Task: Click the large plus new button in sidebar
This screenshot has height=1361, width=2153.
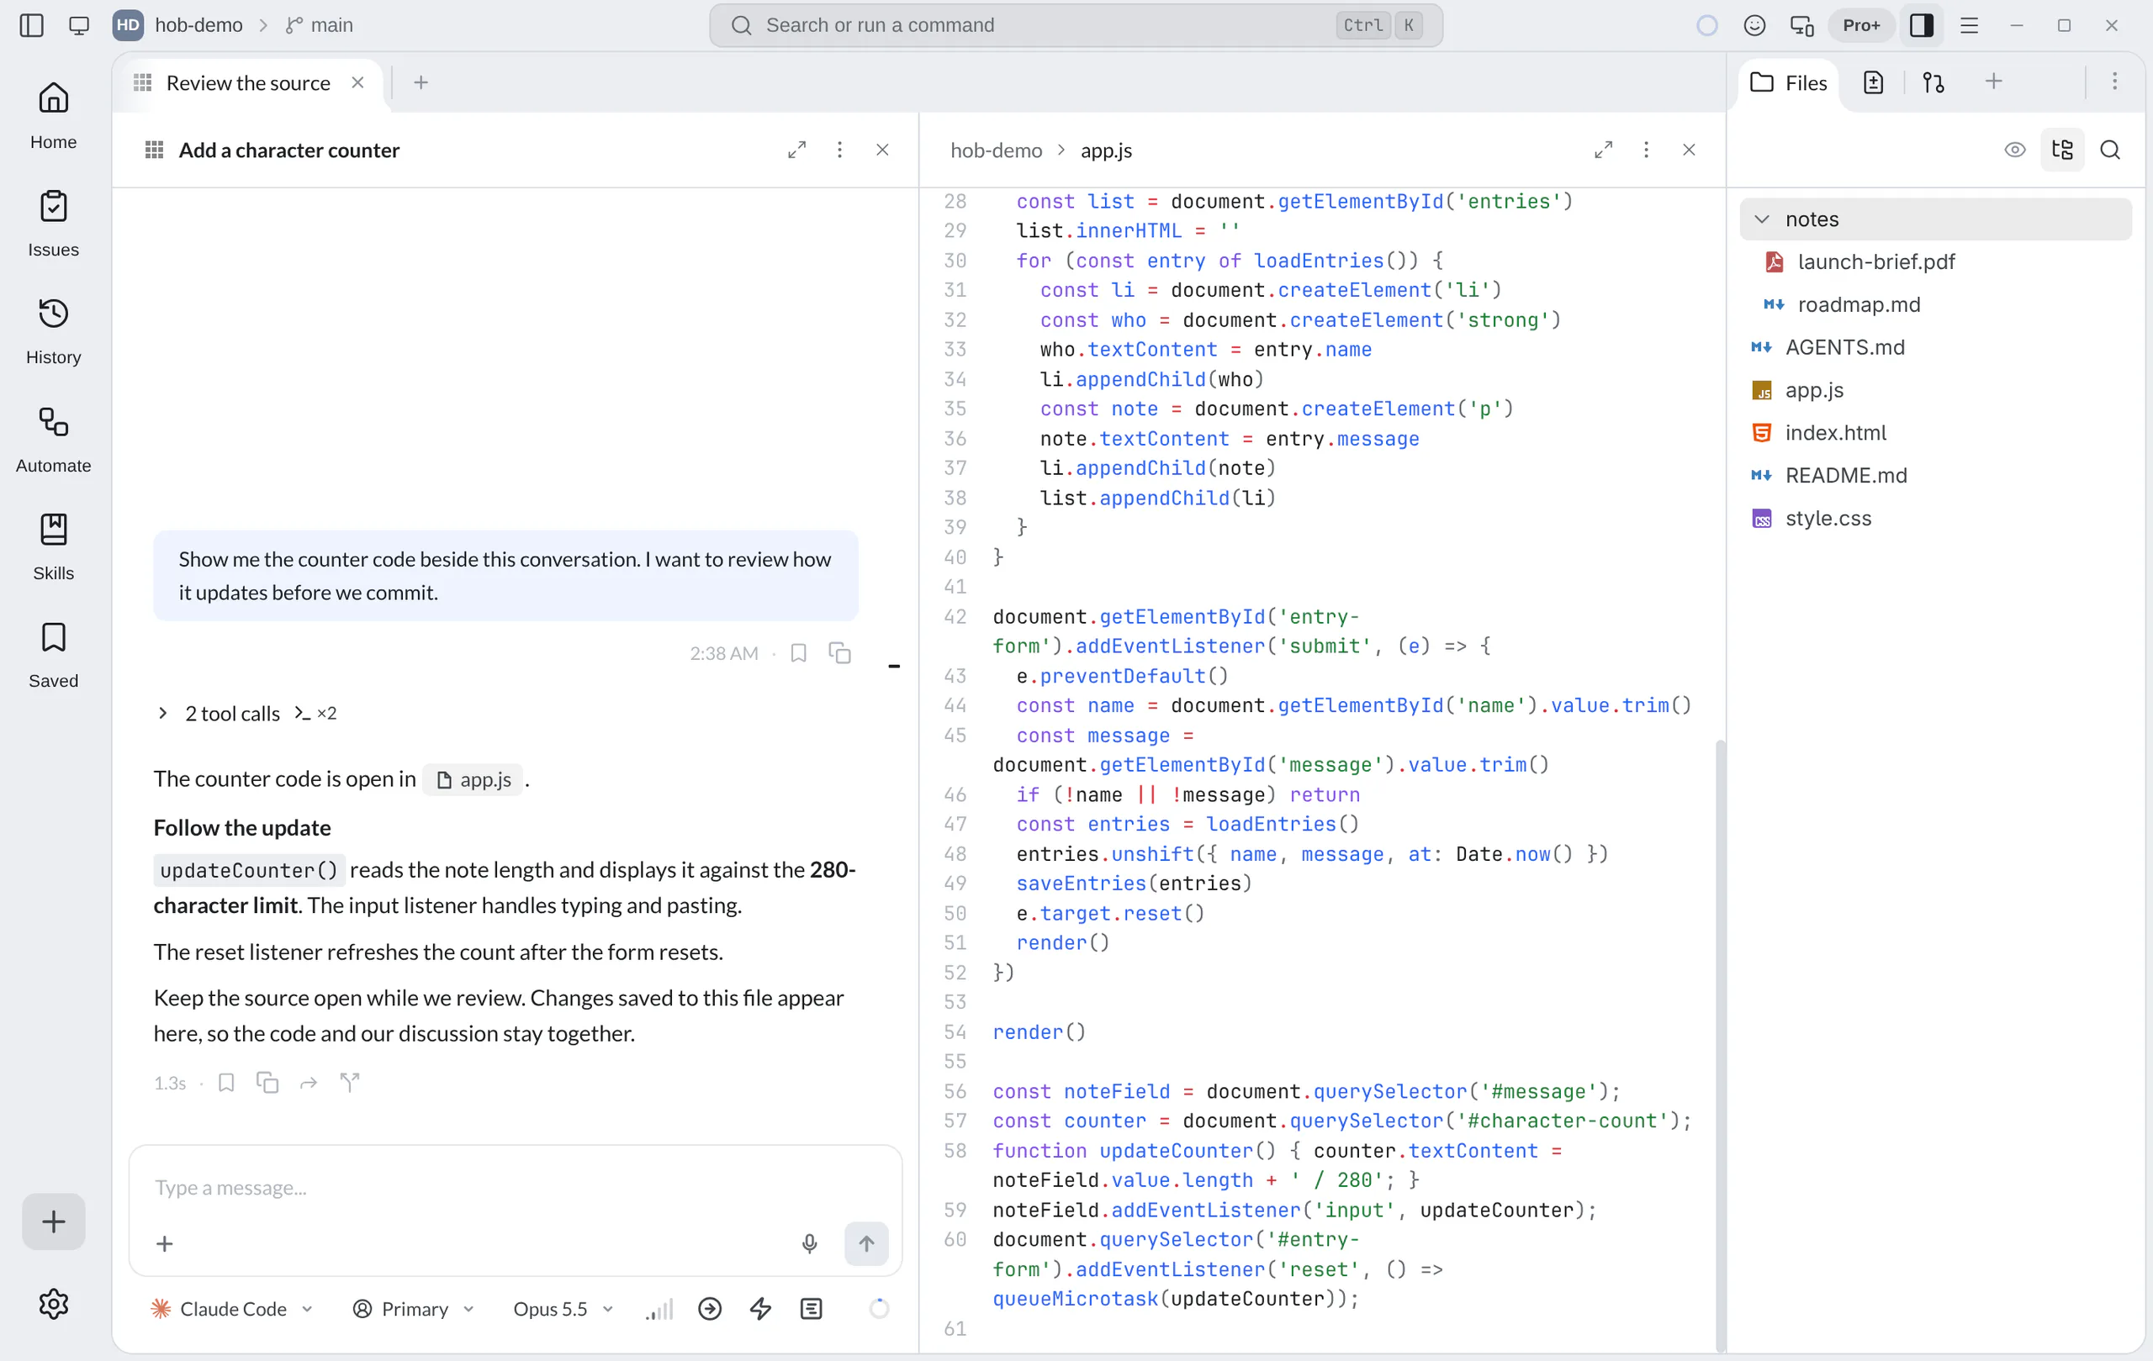Action: click(x=54, y=1221)
